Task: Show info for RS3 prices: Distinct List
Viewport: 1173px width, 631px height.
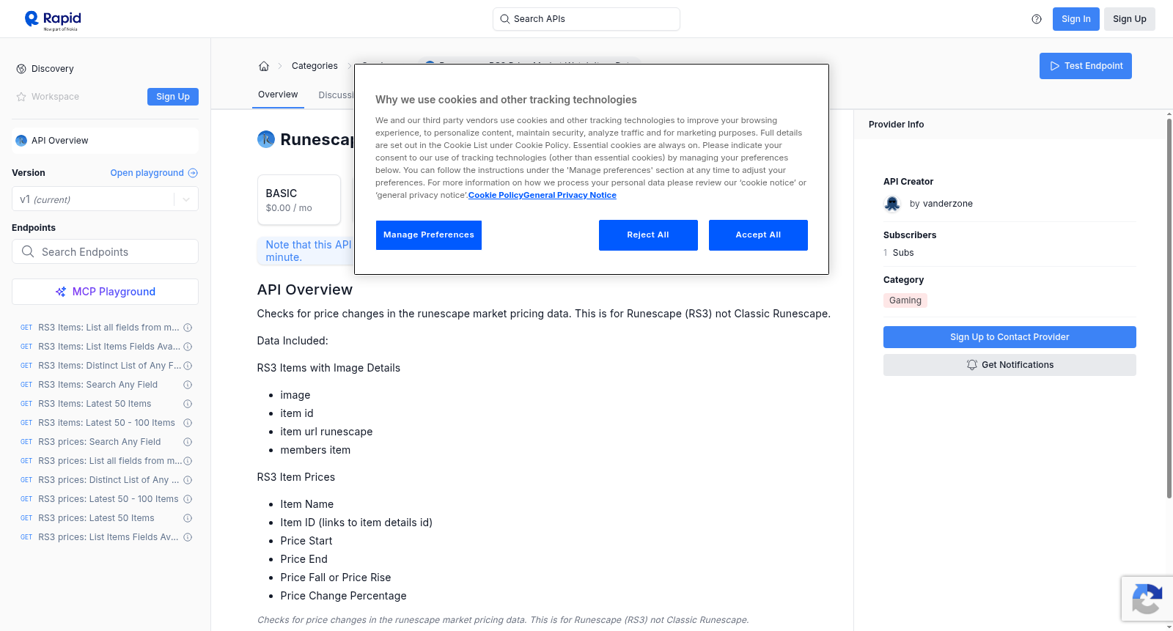Action: tap(188, 480)
